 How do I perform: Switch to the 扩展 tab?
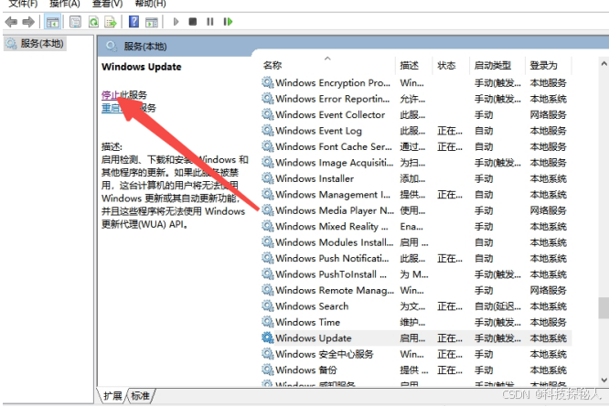112,396
